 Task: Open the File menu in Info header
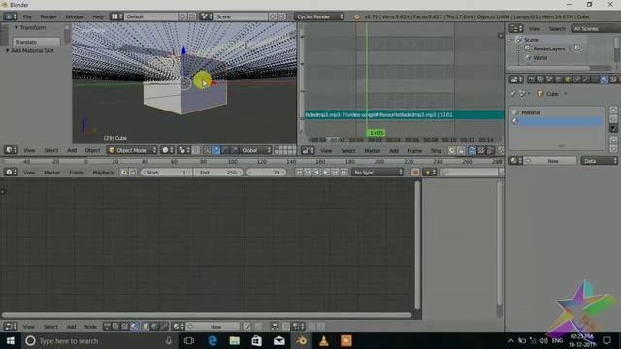pyautogui.click(x=27, y=16)
